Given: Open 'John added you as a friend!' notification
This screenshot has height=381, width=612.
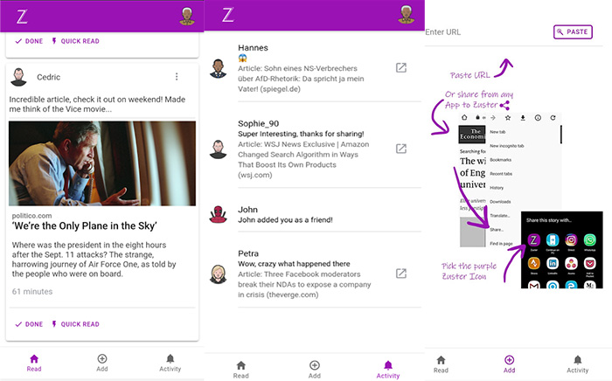Looking at the screenshot, I should pyautogui.click(x=285, y=220).
